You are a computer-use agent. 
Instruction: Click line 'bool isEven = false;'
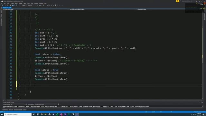(48, 54)
